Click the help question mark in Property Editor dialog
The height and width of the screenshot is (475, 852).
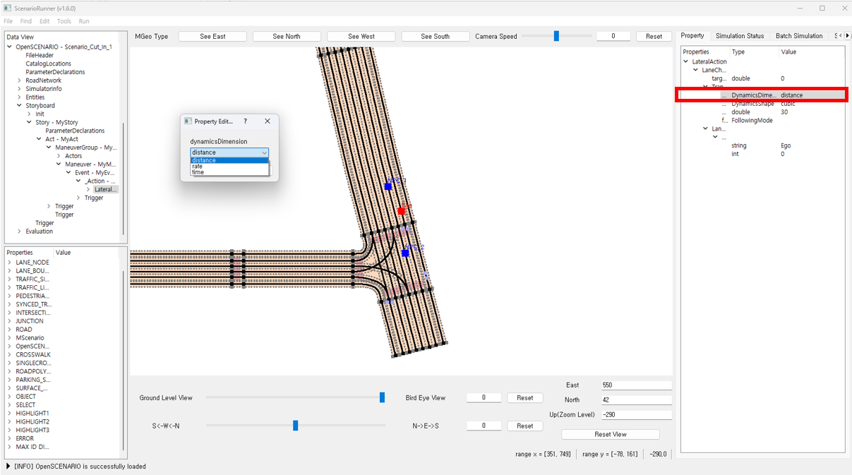pos(245,121)
